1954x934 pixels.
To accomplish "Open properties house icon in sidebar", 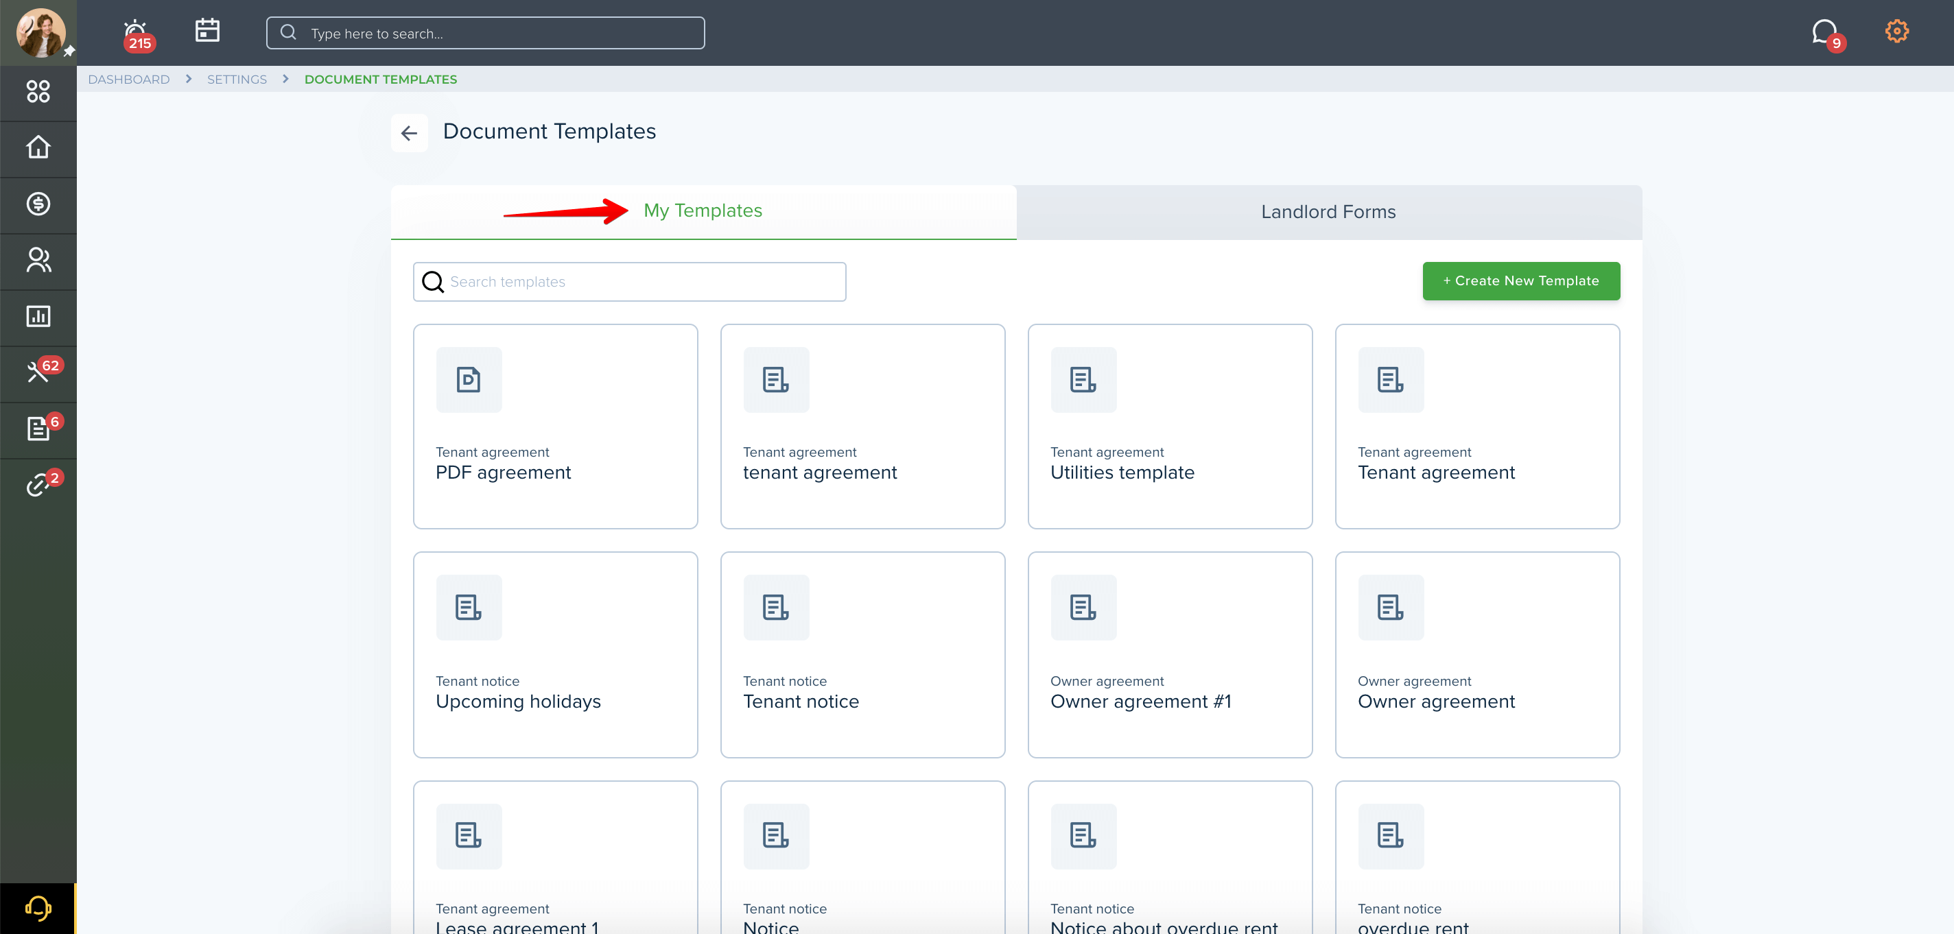I will [38, 147].
